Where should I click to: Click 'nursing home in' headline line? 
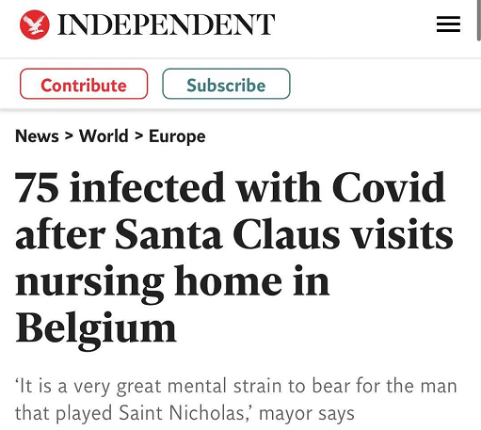(172, 283)
